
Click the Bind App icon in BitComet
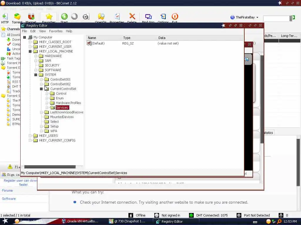pyautogui.click(x=148, y=17)
